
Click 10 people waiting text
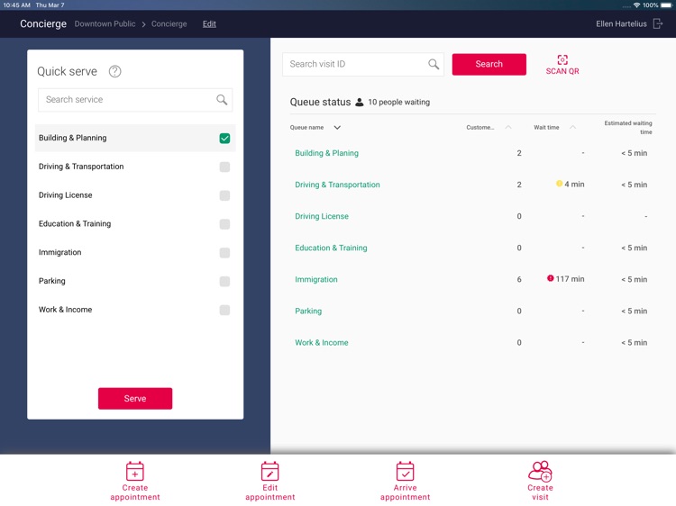click(398, 102)
